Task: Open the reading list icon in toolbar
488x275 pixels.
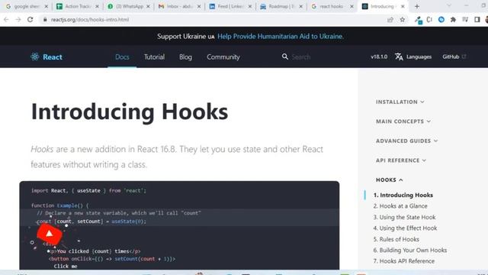Action: [x=465, y=20]
